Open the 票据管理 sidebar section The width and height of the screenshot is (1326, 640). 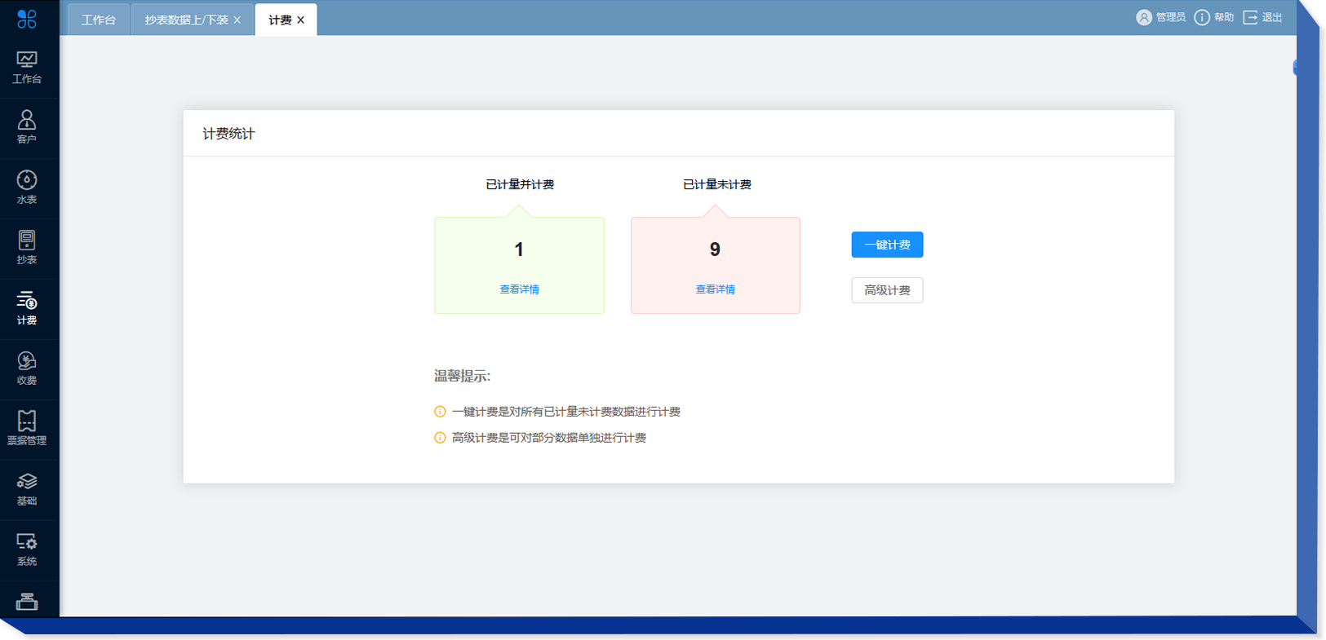point(27,430)
